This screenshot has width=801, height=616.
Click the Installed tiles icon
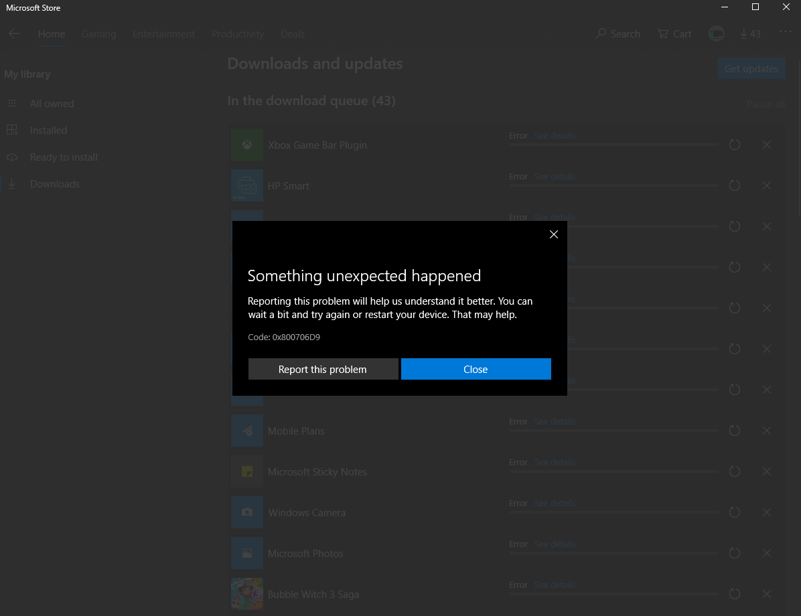tap(12, 130)
